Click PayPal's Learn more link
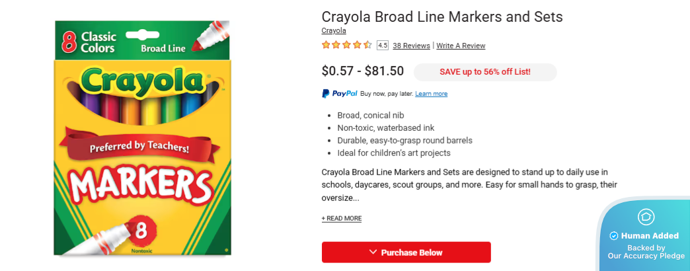 tap(431, 94)
